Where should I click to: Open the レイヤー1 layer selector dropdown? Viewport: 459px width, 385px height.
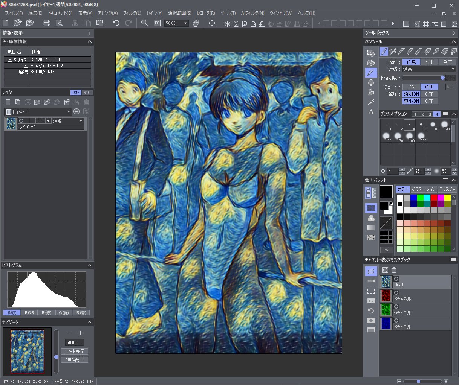pos(38,112)
